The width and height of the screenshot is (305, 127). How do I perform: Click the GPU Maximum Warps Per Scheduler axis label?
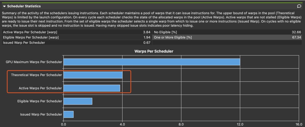pos(34,62)
